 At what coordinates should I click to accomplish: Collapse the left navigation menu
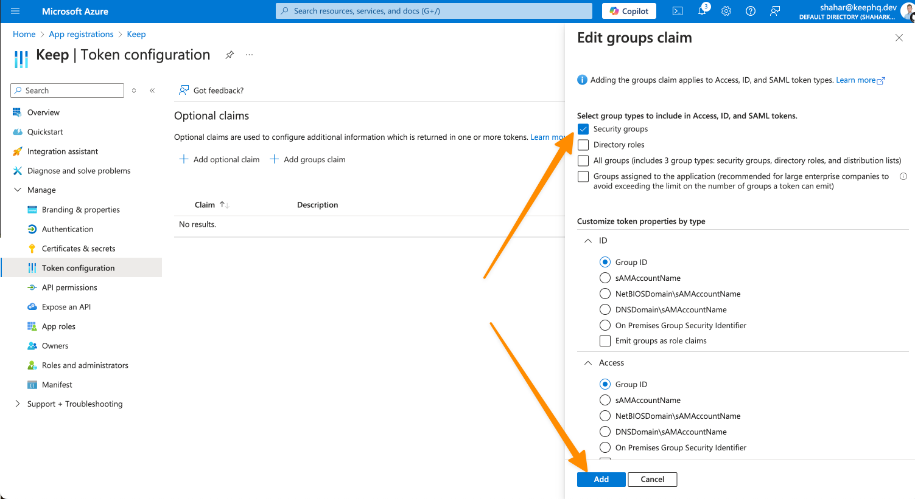point(152,91)
